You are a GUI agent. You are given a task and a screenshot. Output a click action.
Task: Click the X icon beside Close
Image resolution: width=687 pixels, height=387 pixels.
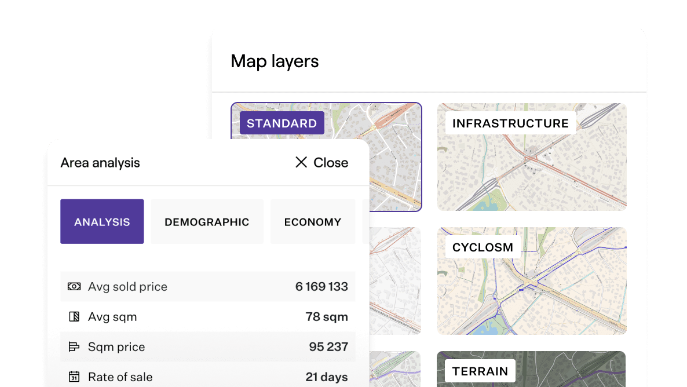pos(301,163)
